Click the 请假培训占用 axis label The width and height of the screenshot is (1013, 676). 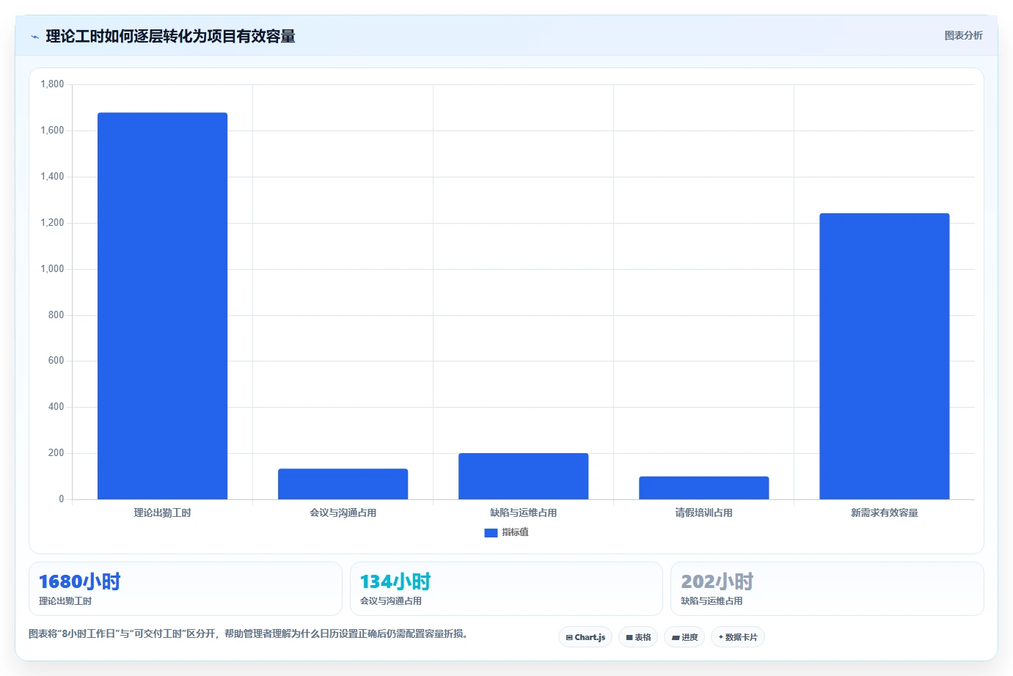(x=703, y=513)
